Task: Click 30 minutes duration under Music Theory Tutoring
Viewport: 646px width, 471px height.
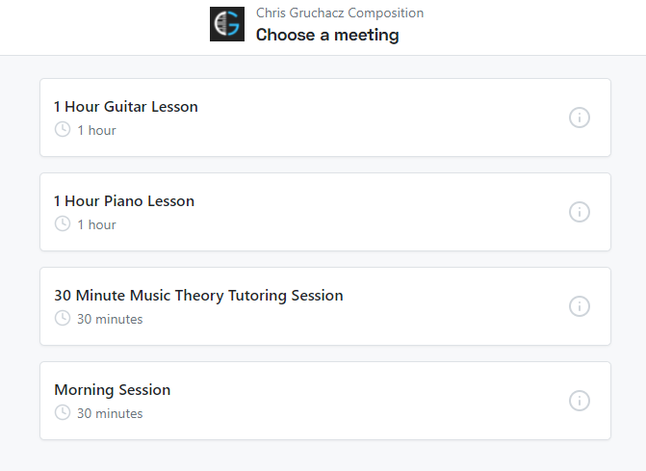Action: click(x=110, y=319)
